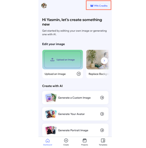This screenshot has width=146, height=148.
Task: Switch to the Dashboard tab
Action: [x=48, y=142]
